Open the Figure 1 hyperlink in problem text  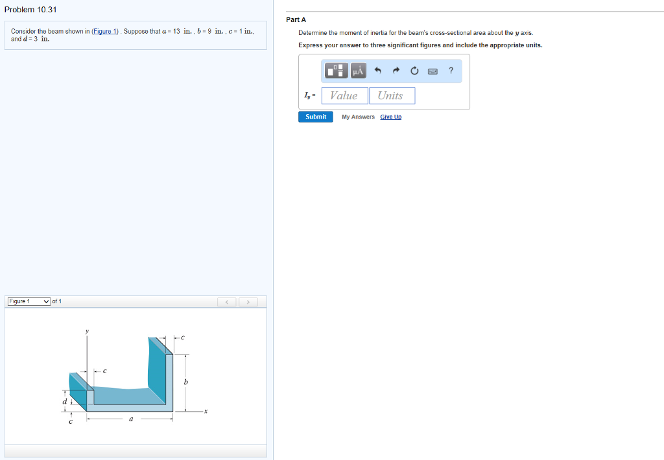[104, 30]
